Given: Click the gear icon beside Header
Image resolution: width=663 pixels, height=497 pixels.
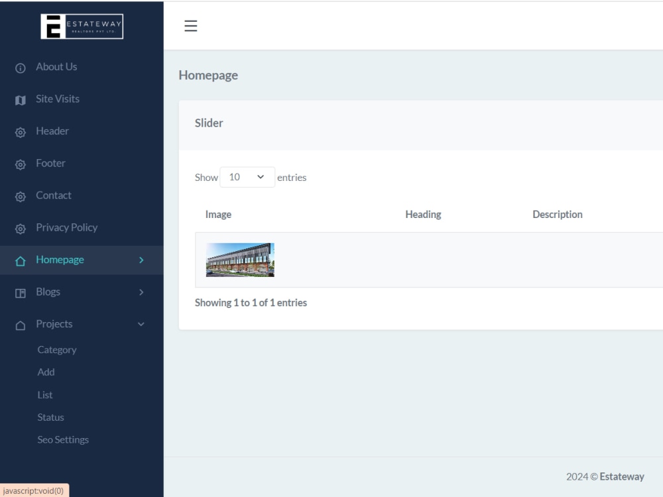Looking at the screenshot, I should pyautogui.click(x=21, y=133).
